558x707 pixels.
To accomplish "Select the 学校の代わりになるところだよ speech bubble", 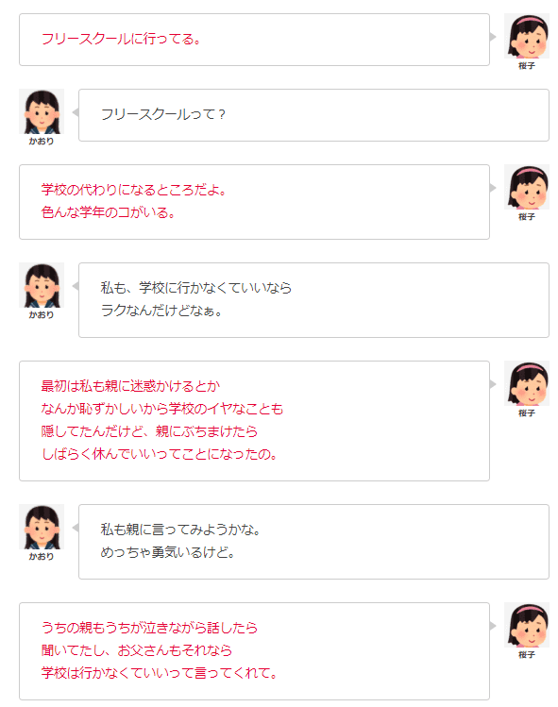I will pos(254,202).
